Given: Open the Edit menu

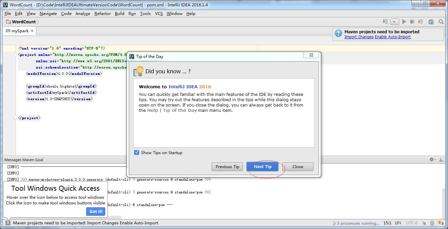Looking at the screenshot, I should coord(19,14).
